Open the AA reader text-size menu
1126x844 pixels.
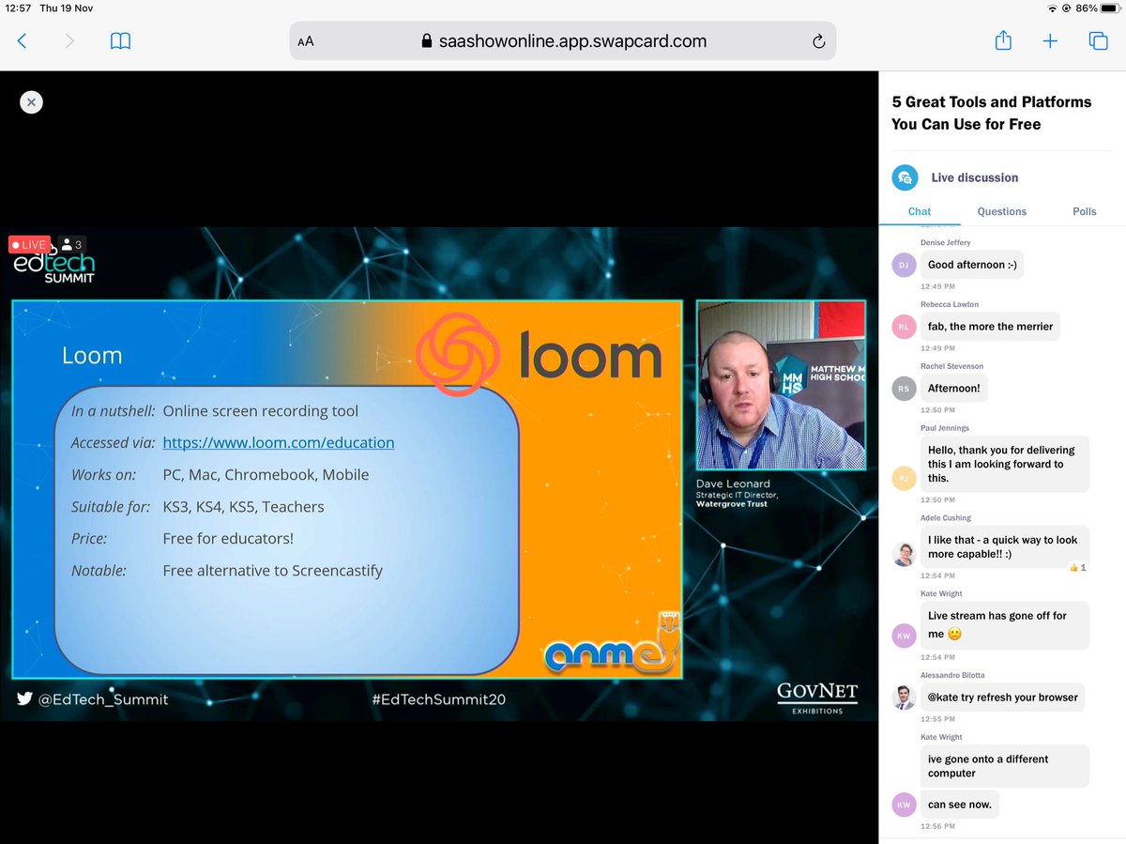pyautogui.click(x=306, y=41)
